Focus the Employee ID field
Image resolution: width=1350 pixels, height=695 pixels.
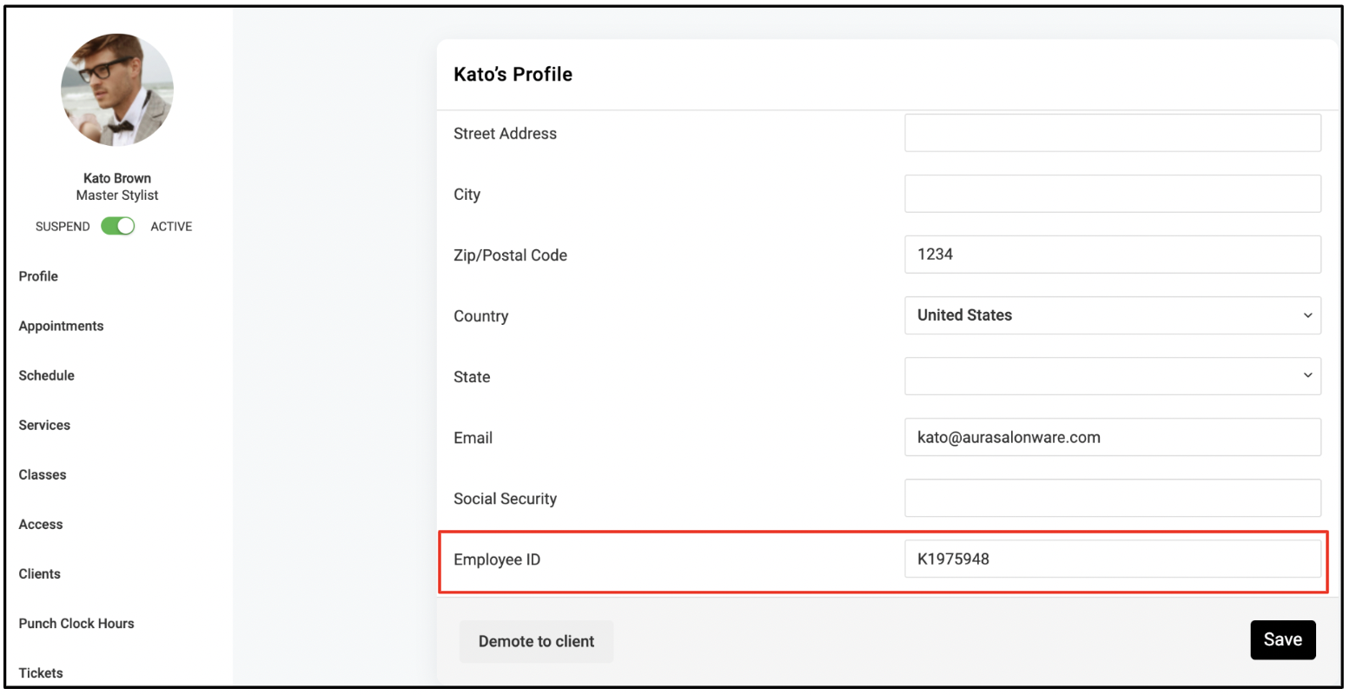coord(1113,559)
